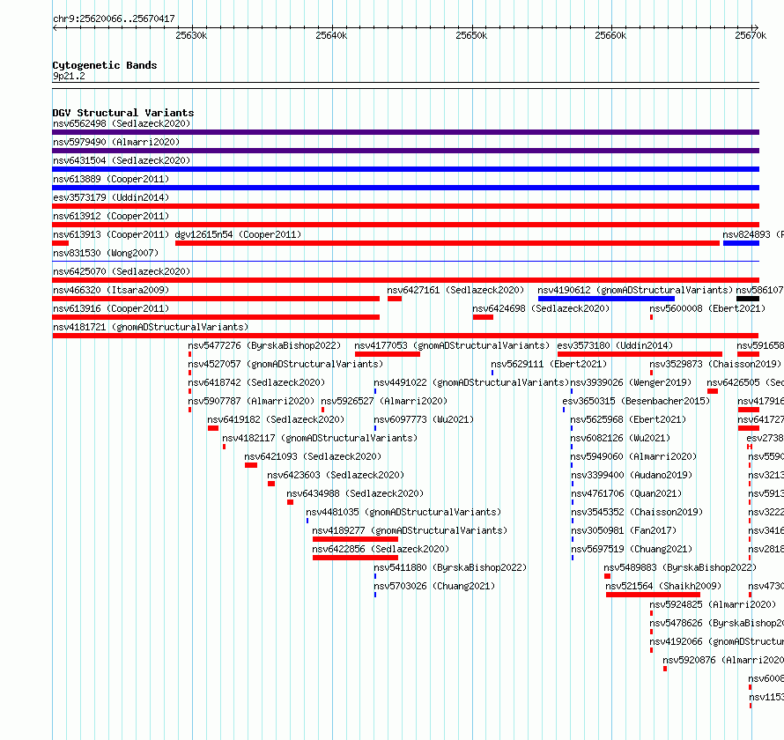Select nsv5907787 (Almarri2020) label
784x740 pixels.
(251, 401)
